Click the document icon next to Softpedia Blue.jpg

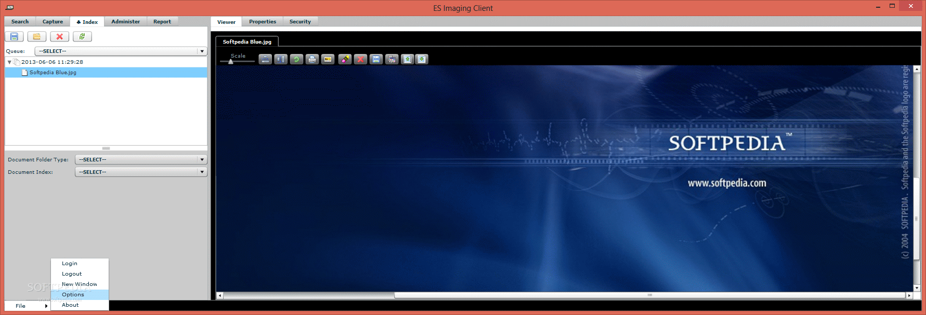24,73
